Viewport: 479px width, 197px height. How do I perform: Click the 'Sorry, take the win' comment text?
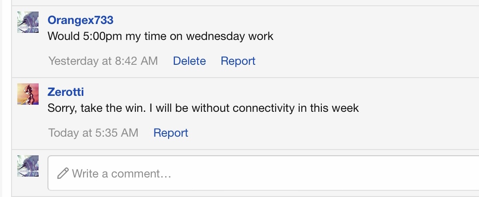pos(203,108)
